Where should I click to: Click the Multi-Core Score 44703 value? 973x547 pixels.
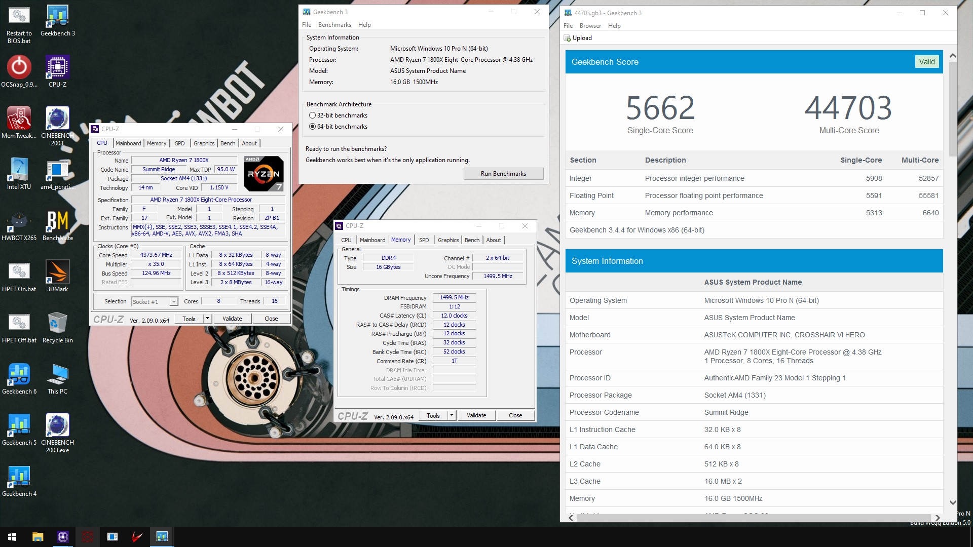click(848, 107)
